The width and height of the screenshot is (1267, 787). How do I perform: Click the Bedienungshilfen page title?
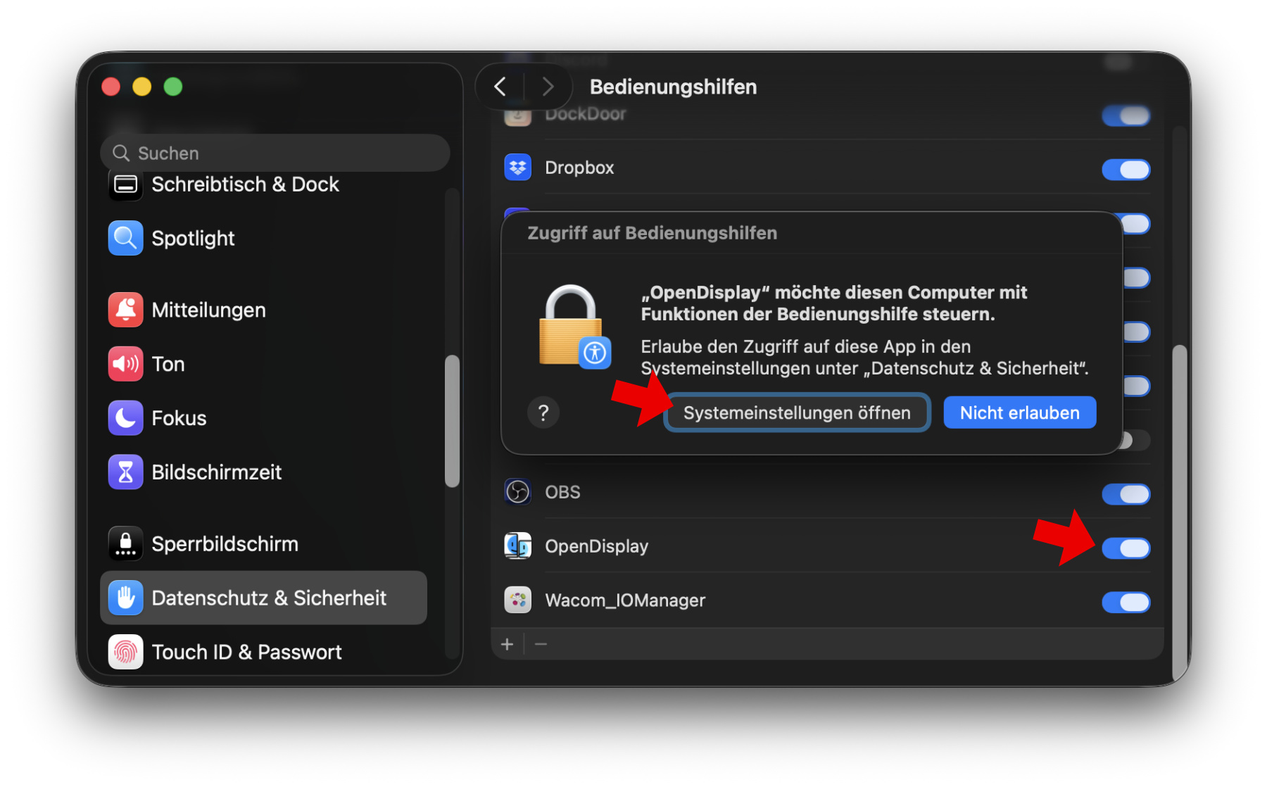coord(674,87)
